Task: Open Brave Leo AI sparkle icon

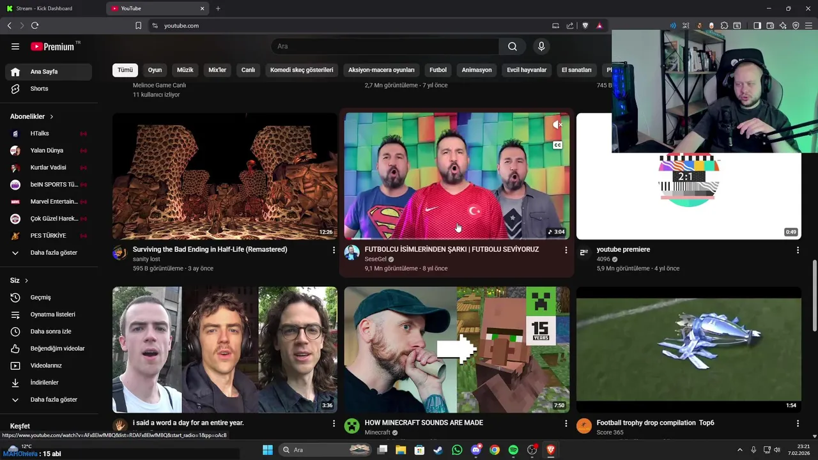Action: click(783, 26)
